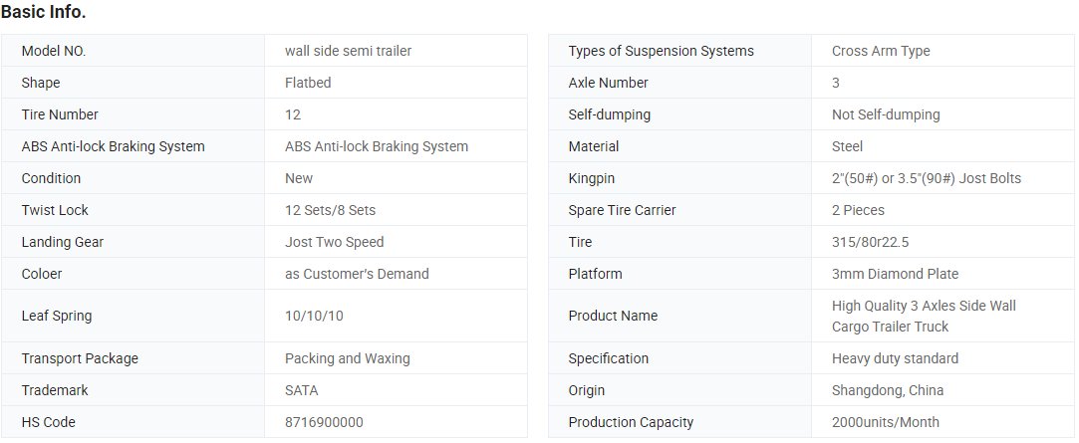Select the Flatbed shape value
1079x443 pixels.
click(308, 83)
